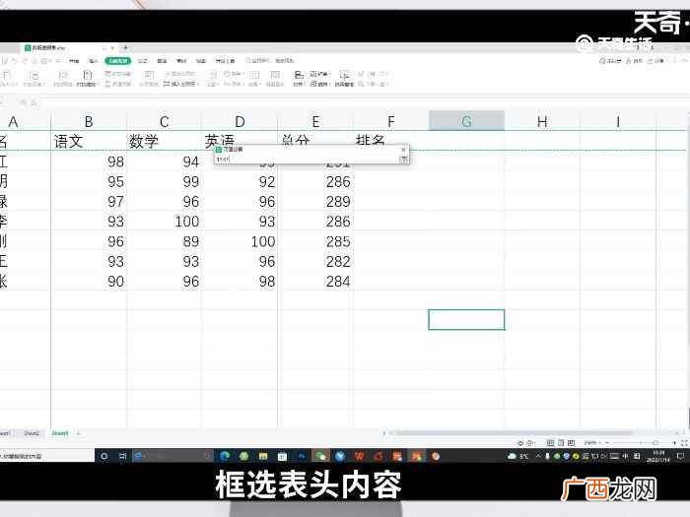Viewport: 690px width, 517px height.
Task: Open the View ribbon tab
Action: point(201,61)
